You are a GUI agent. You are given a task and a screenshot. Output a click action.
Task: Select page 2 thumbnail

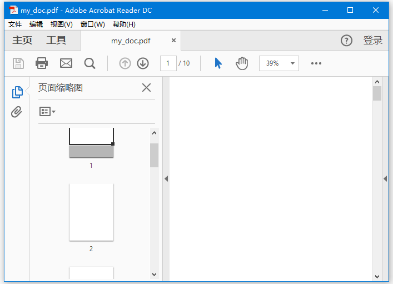[x=91, y=212]
